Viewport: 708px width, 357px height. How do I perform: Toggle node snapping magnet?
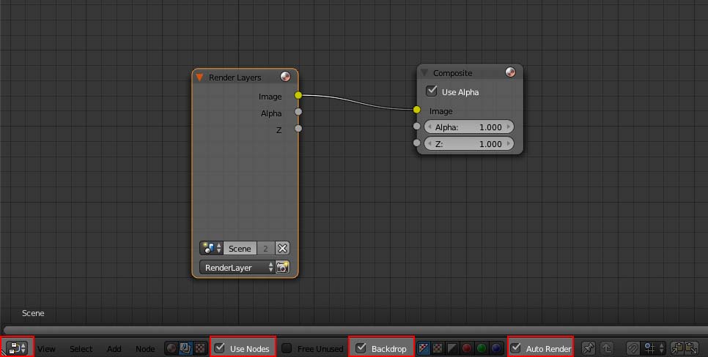click(x=633, y=348)
